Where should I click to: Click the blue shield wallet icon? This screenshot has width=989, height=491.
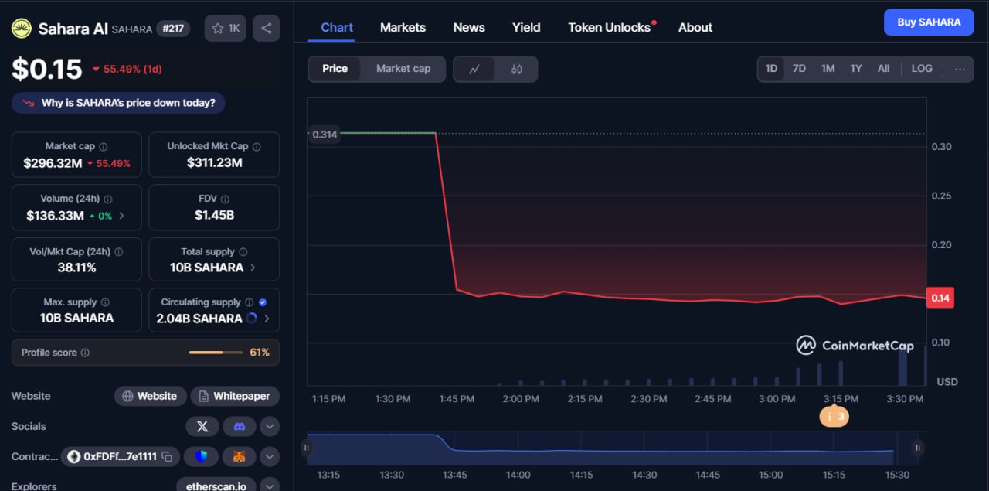(x=202, y=457)
